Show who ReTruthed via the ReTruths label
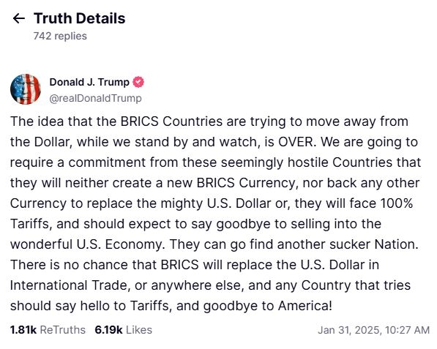 63,330
